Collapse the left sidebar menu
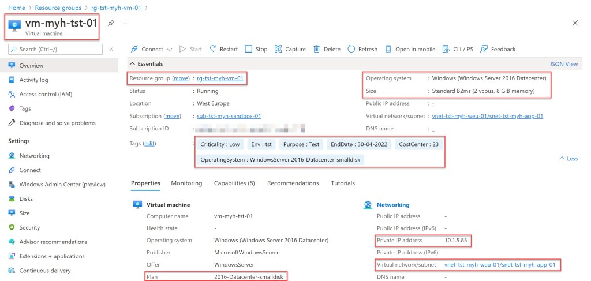 tap(111, 49)
